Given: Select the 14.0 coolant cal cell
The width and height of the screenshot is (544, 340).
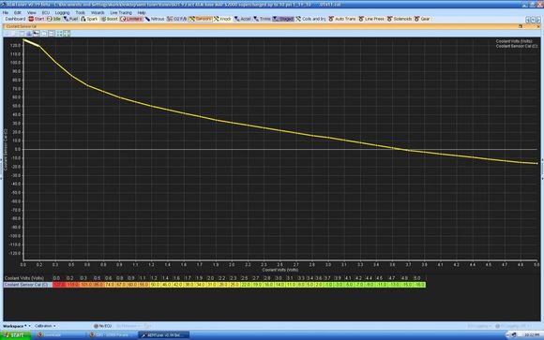Looking at the screenshot, I should click(x=280, y=285).
